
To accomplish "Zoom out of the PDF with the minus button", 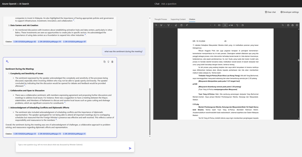I will click(210, 25).
